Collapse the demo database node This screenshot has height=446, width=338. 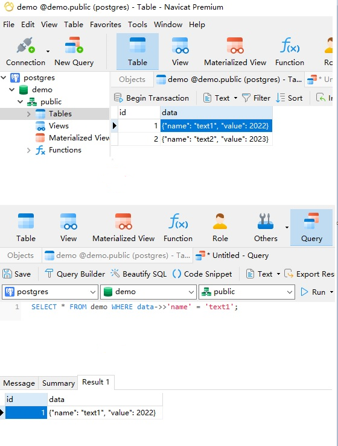[12, 90]
